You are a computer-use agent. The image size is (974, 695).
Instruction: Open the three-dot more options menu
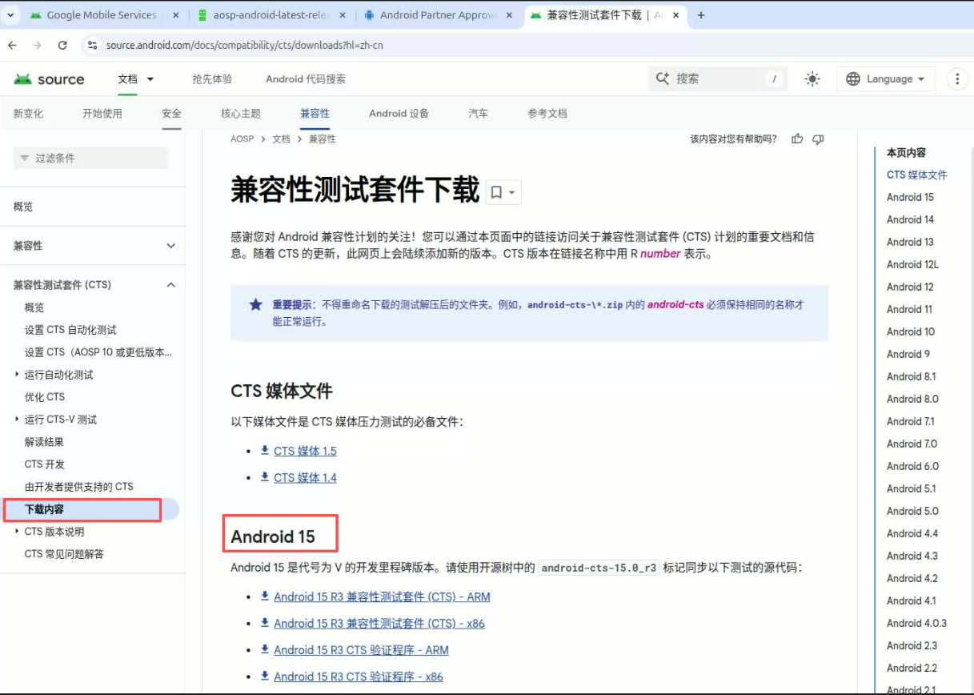[x=957, y=78]
